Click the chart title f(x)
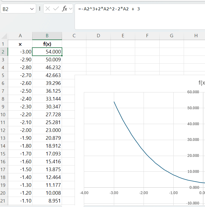 (x=201, y=83)
